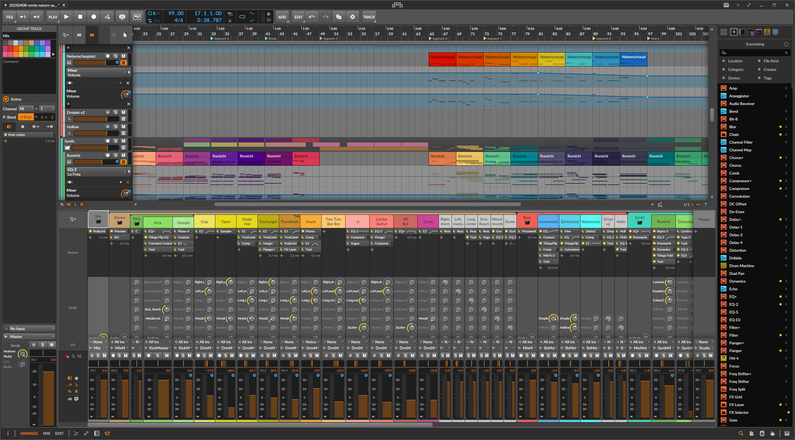Open the FILE menu

point(10,17)
